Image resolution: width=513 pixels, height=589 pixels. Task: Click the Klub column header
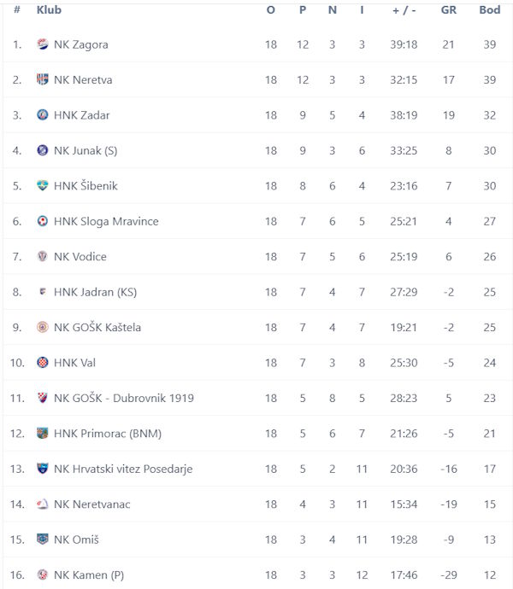tap(49, 10)
